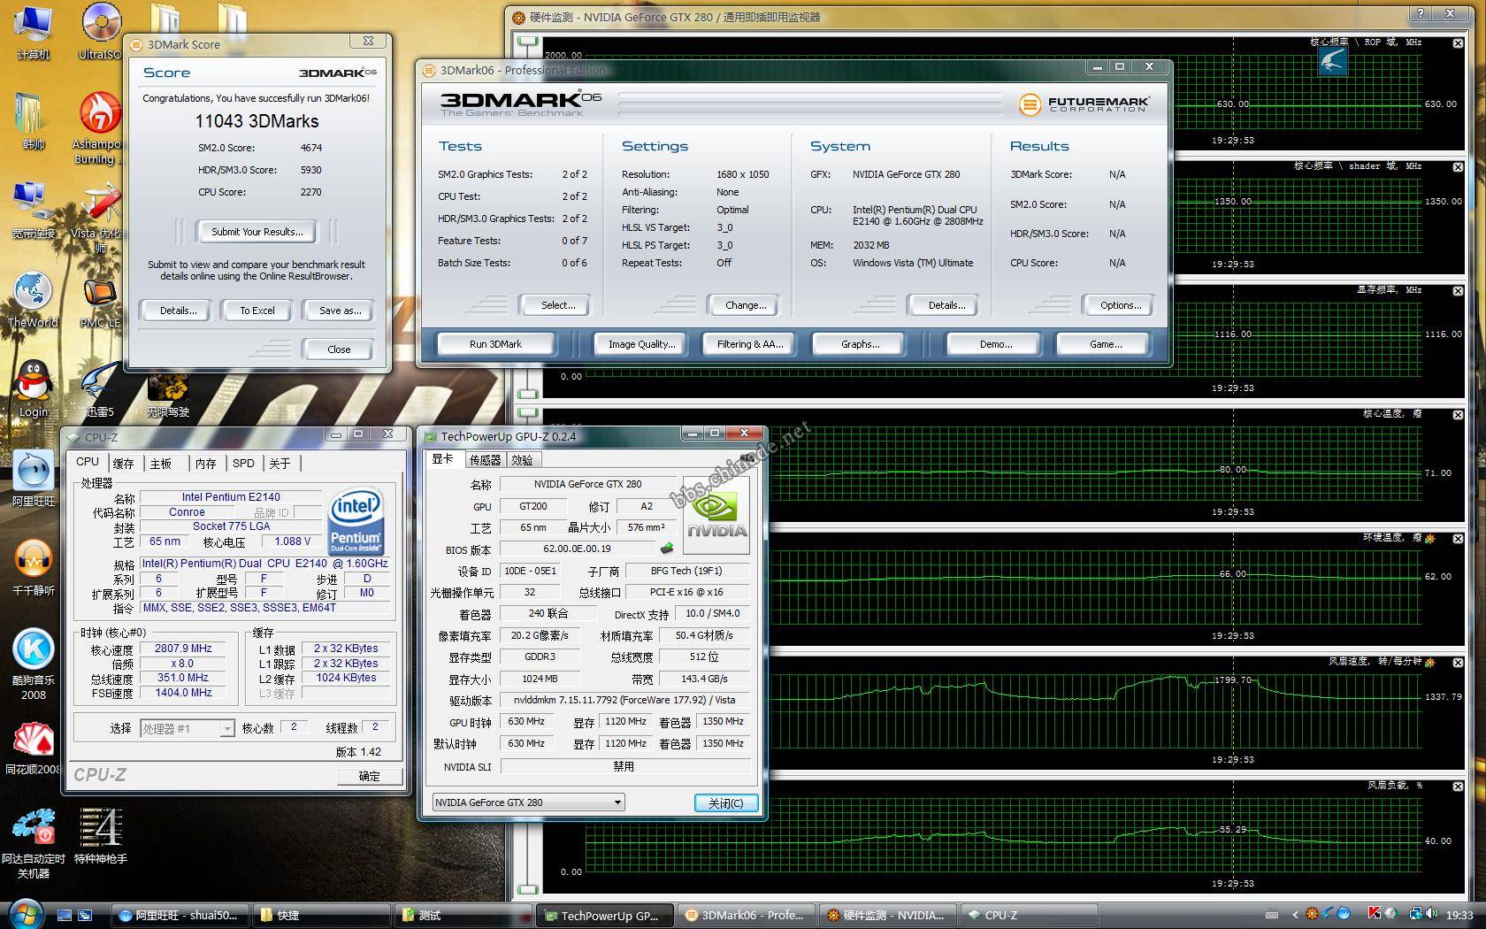The height and width of the screenshot is (929, 1486).
Task: Click the Show Desktop quick launch icon
Action: (65, 916)
